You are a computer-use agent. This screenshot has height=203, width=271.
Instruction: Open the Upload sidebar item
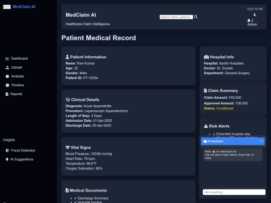(14, 68)
